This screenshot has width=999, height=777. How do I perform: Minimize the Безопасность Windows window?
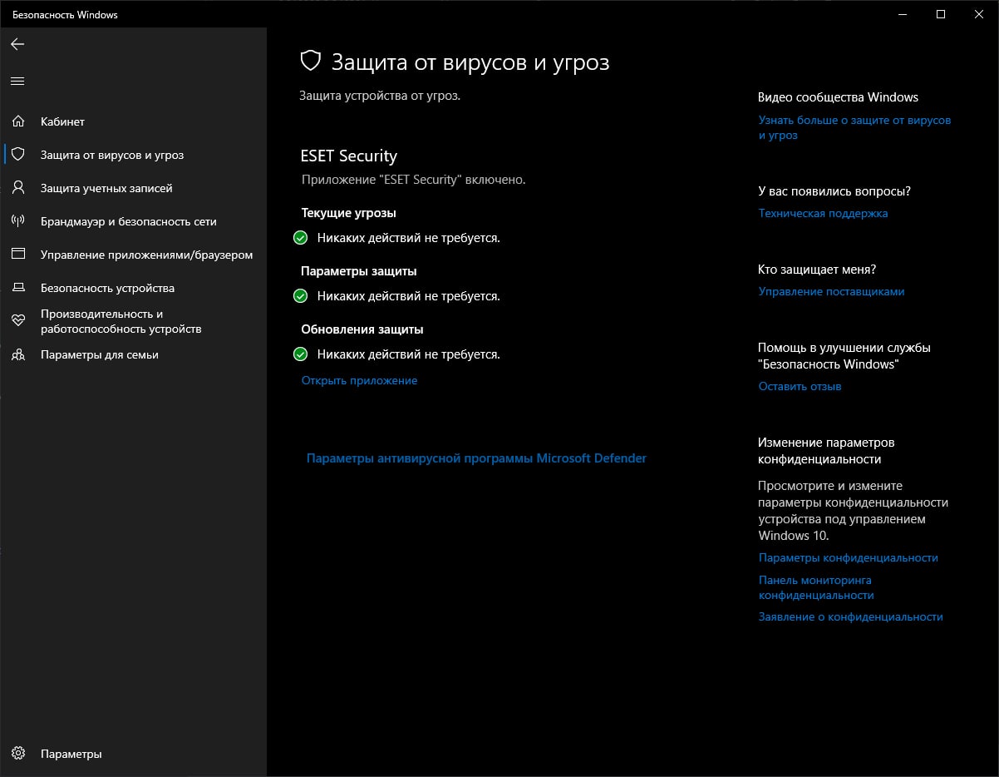coord(903,14)
